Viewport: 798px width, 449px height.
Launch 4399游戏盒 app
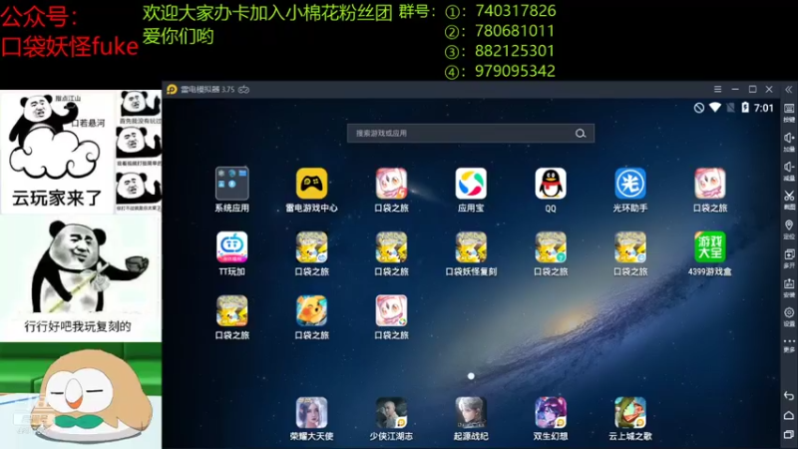(710, 247)
